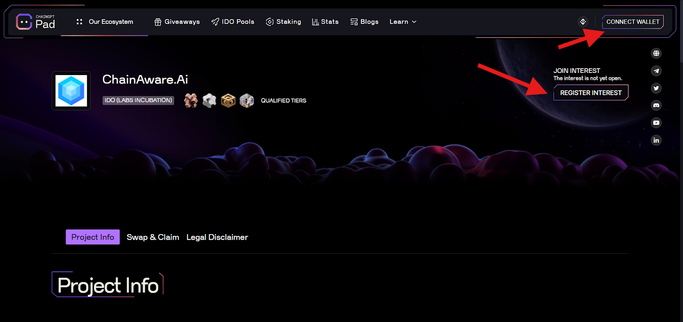Click the Join Interest heading
683x322 pixels.
click(577, 71)
